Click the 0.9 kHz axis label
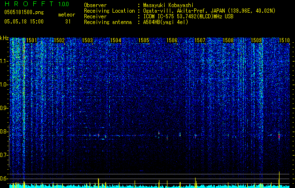295x188 pixels. coord(4,108)
